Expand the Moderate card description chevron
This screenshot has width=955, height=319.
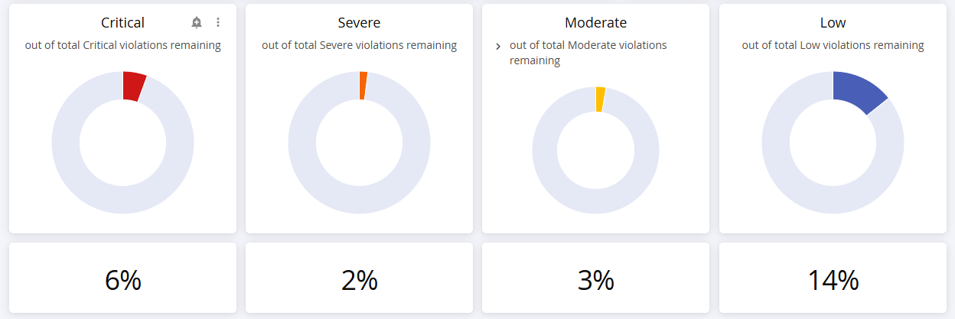tap(498, 47)
